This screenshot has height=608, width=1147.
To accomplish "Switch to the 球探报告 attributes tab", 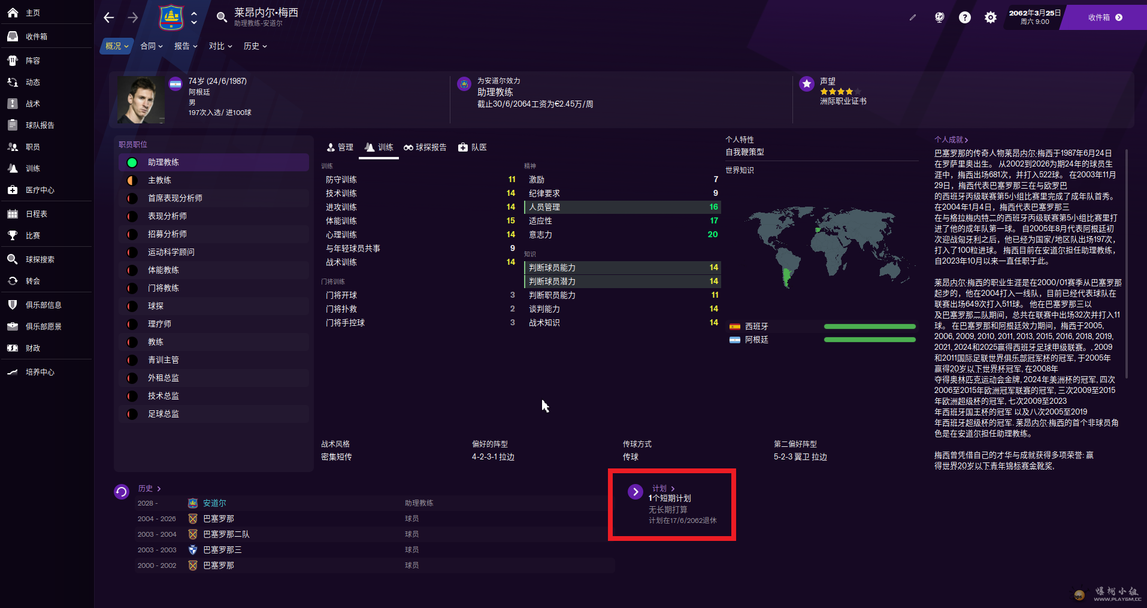I will point(425,147).
